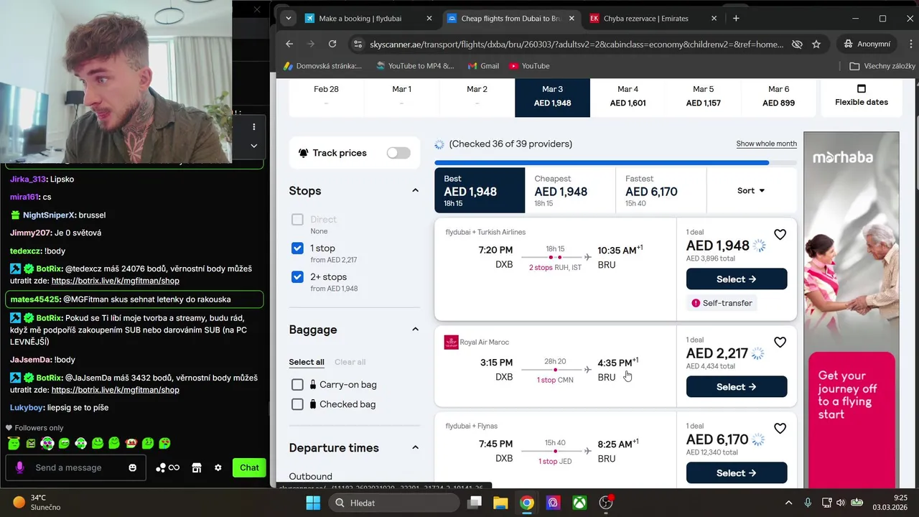Select the flydubai + Flynas AED 6,170 deal
This screenshot has height=517, width=919.
click(x=737, y=472)
